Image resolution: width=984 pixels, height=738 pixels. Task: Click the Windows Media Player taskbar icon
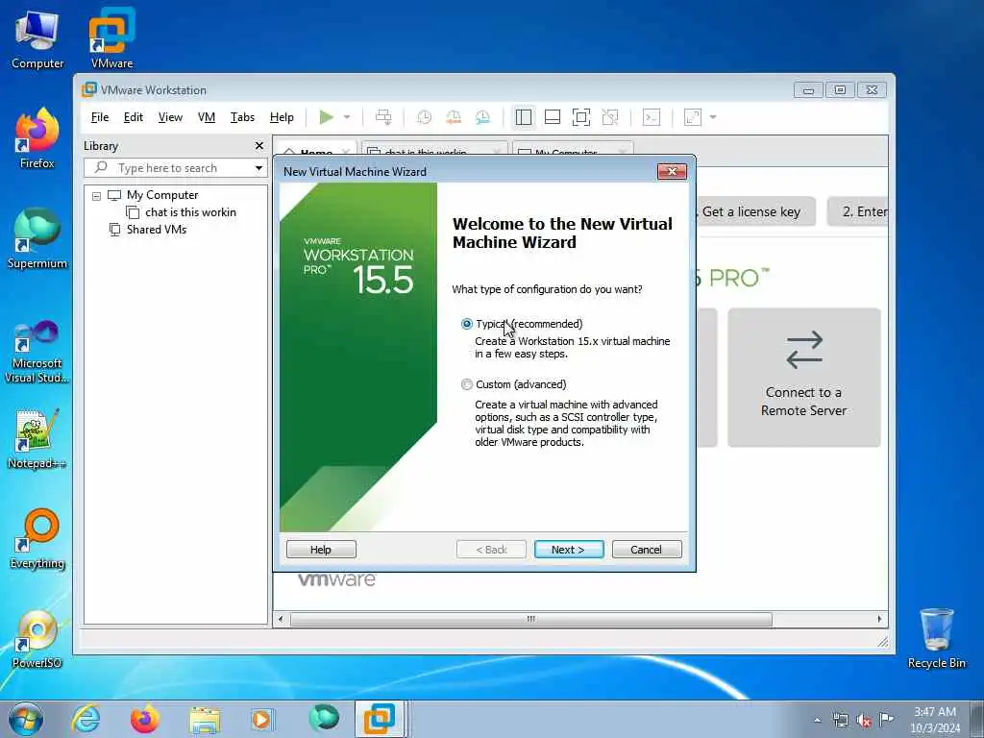(x=261, y=719)
